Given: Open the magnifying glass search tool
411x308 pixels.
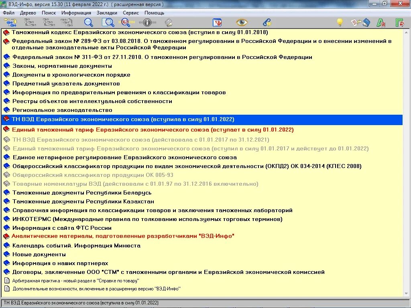Looking at the screenshot, I should point(89,22).
